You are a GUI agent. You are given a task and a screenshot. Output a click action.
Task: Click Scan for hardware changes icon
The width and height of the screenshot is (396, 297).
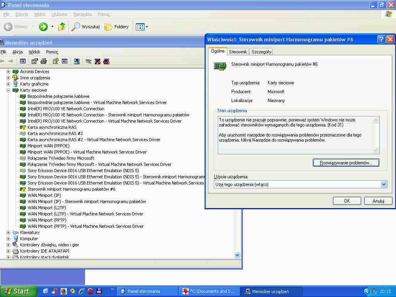tap(77, 61)
